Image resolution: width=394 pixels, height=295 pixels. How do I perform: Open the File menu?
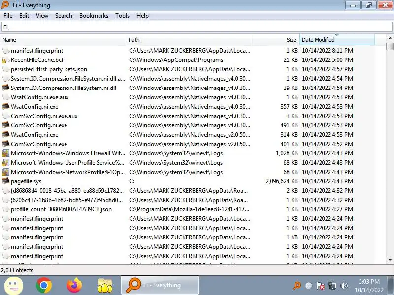[8, 16]
